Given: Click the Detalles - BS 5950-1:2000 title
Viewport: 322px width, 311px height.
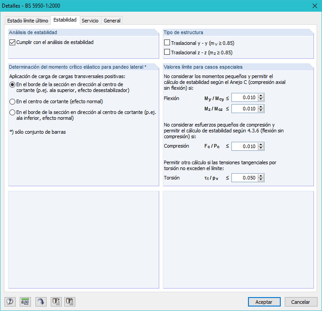Looking at the screenshot, I should [x=31, y=6].
